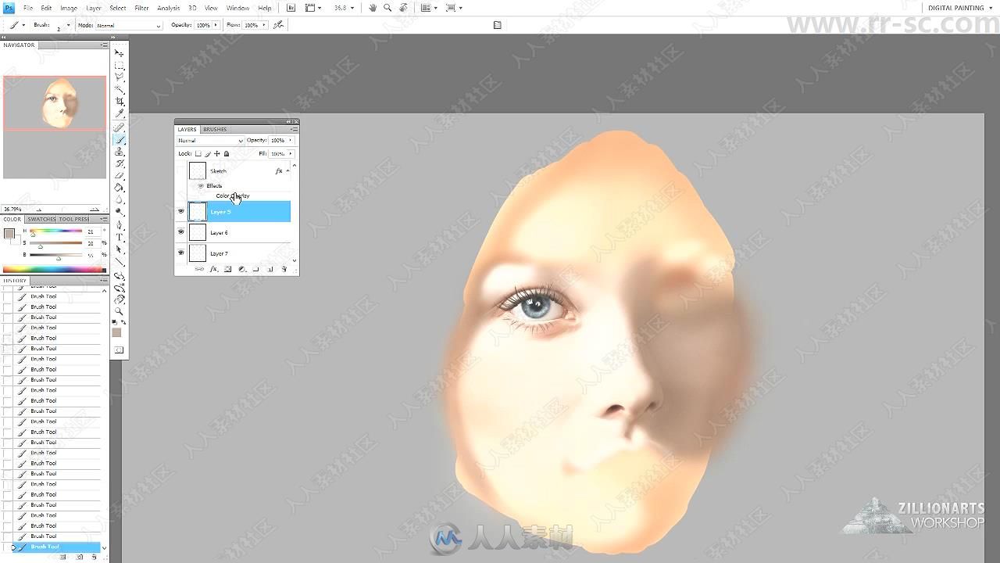
Task: Launch Adobe Bridge from the top bar
Action: click(291, 8)
